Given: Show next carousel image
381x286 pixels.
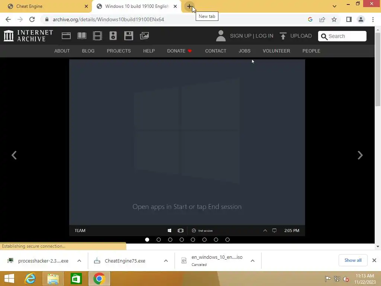Looking at the screenshot, I should [x=360, y=155].
